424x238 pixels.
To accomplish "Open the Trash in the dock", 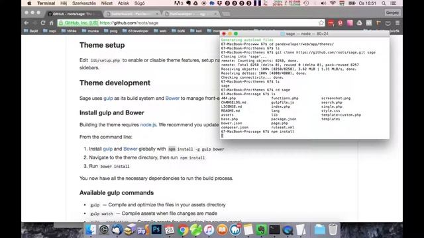I will coord(333,229).
